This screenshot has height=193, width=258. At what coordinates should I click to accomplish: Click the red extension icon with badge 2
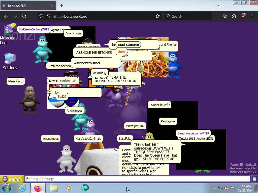coord(243,16)
